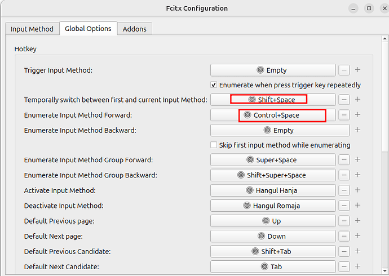The height and width of the screenshot is (276, 389).
Task: Remove the Default Previous Candidate hotkey
Action: pyautogui.click(x=344, y=251)
